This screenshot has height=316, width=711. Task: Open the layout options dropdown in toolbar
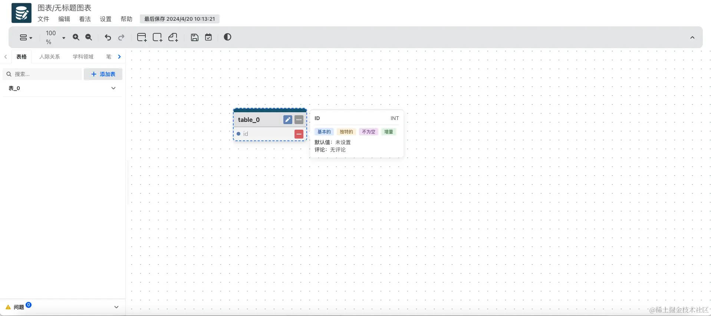click(26, 37)
